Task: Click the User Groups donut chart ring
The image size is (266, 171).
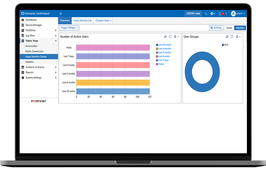Action: (x=188, y=72)
